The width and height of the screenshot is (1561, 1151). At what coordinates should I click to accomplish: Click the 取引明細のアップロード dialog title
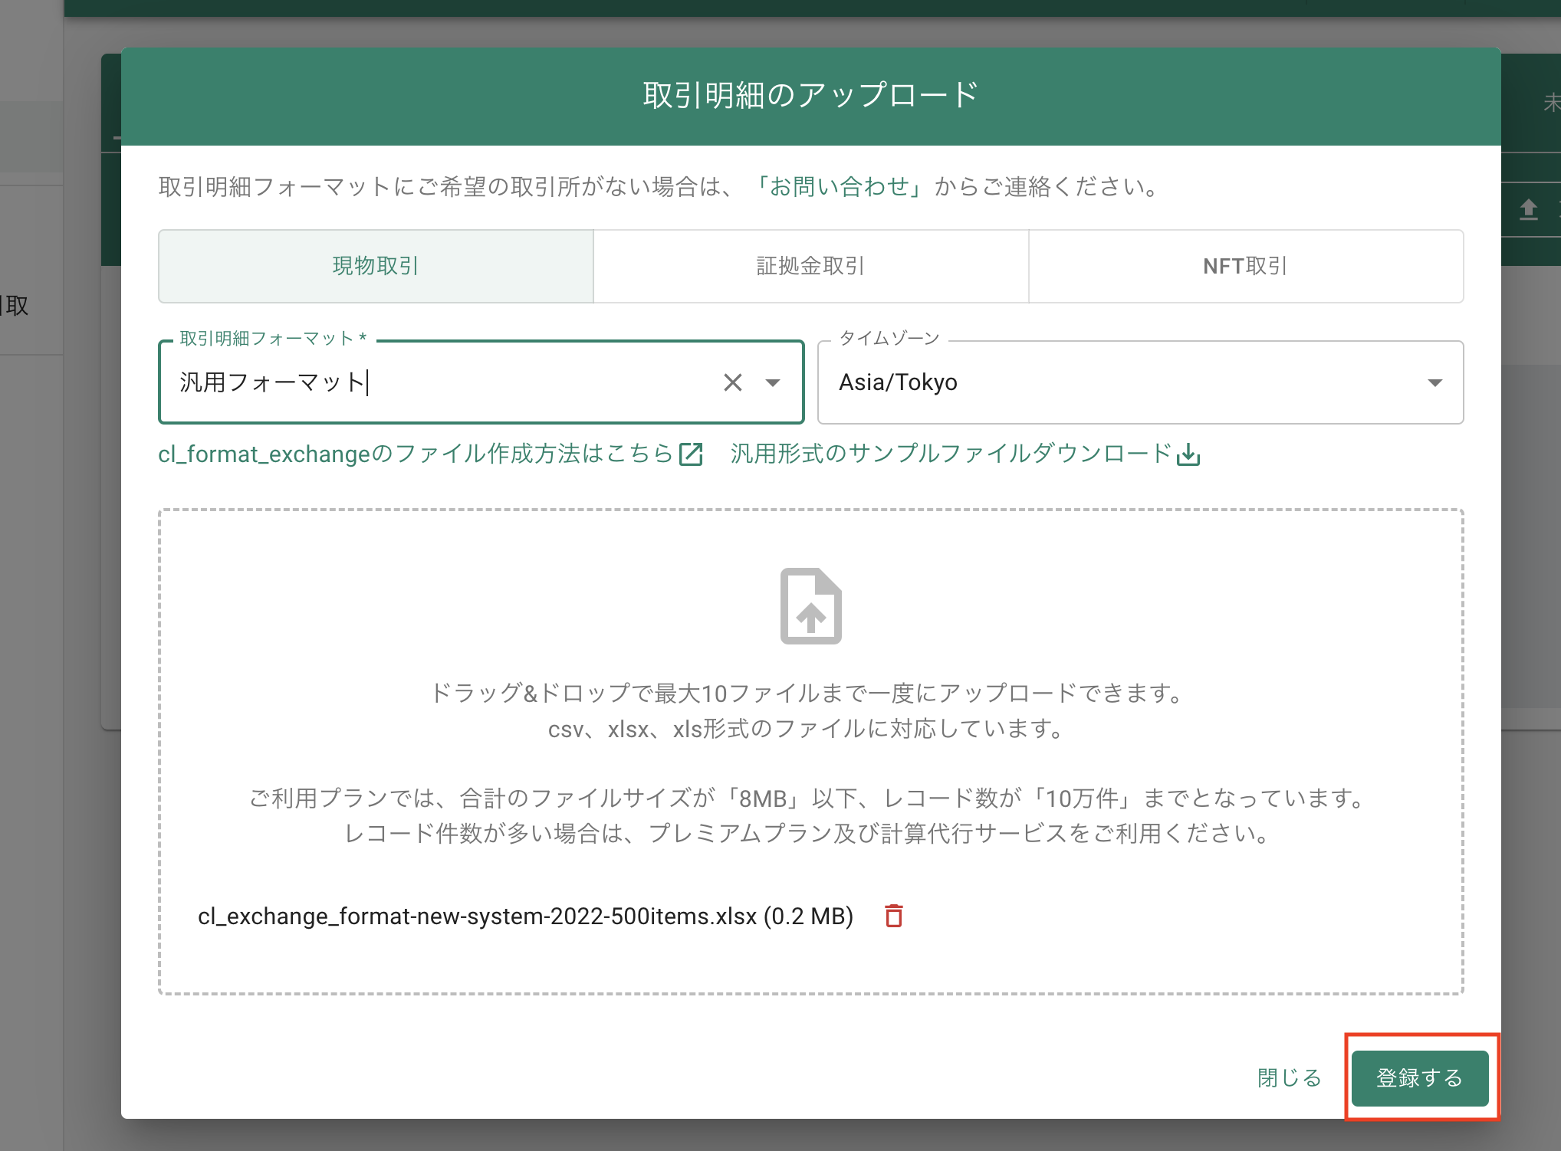tap(810, 96)
